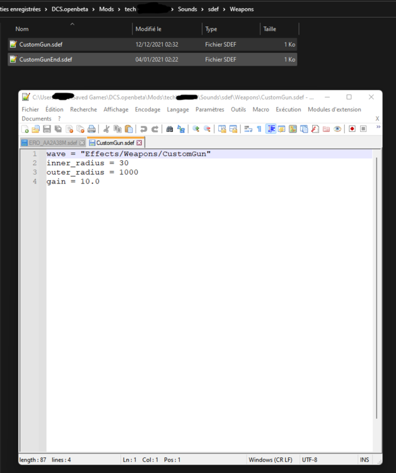Select CustomGunEnd.sdef in Explorer window

(x=153, y=59)
